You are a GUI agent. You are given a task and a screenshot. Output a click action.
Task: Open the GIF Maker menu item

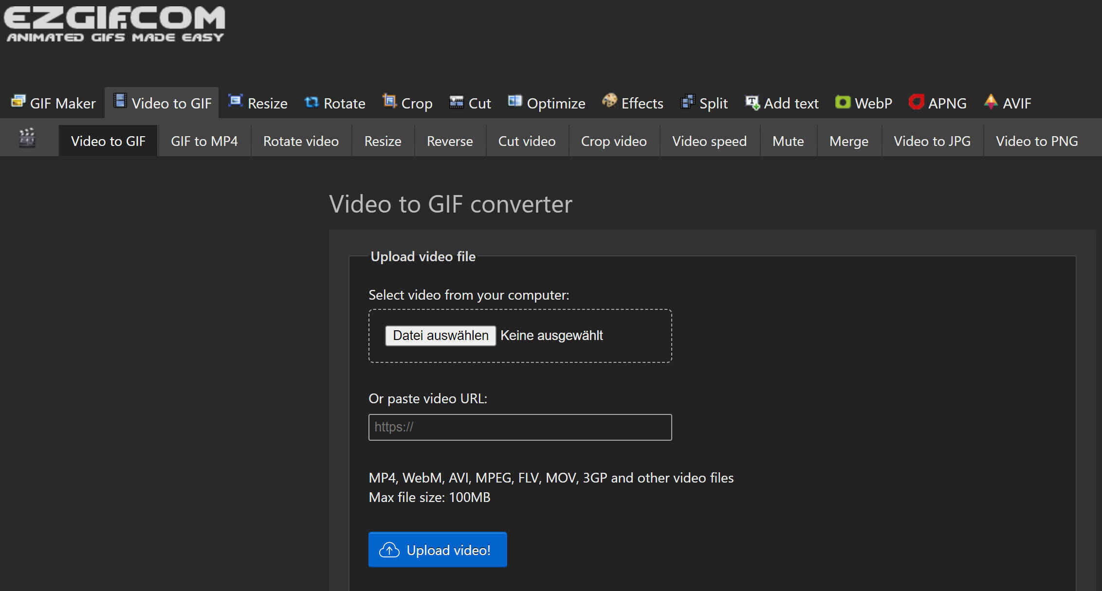[x=54, y=103]
